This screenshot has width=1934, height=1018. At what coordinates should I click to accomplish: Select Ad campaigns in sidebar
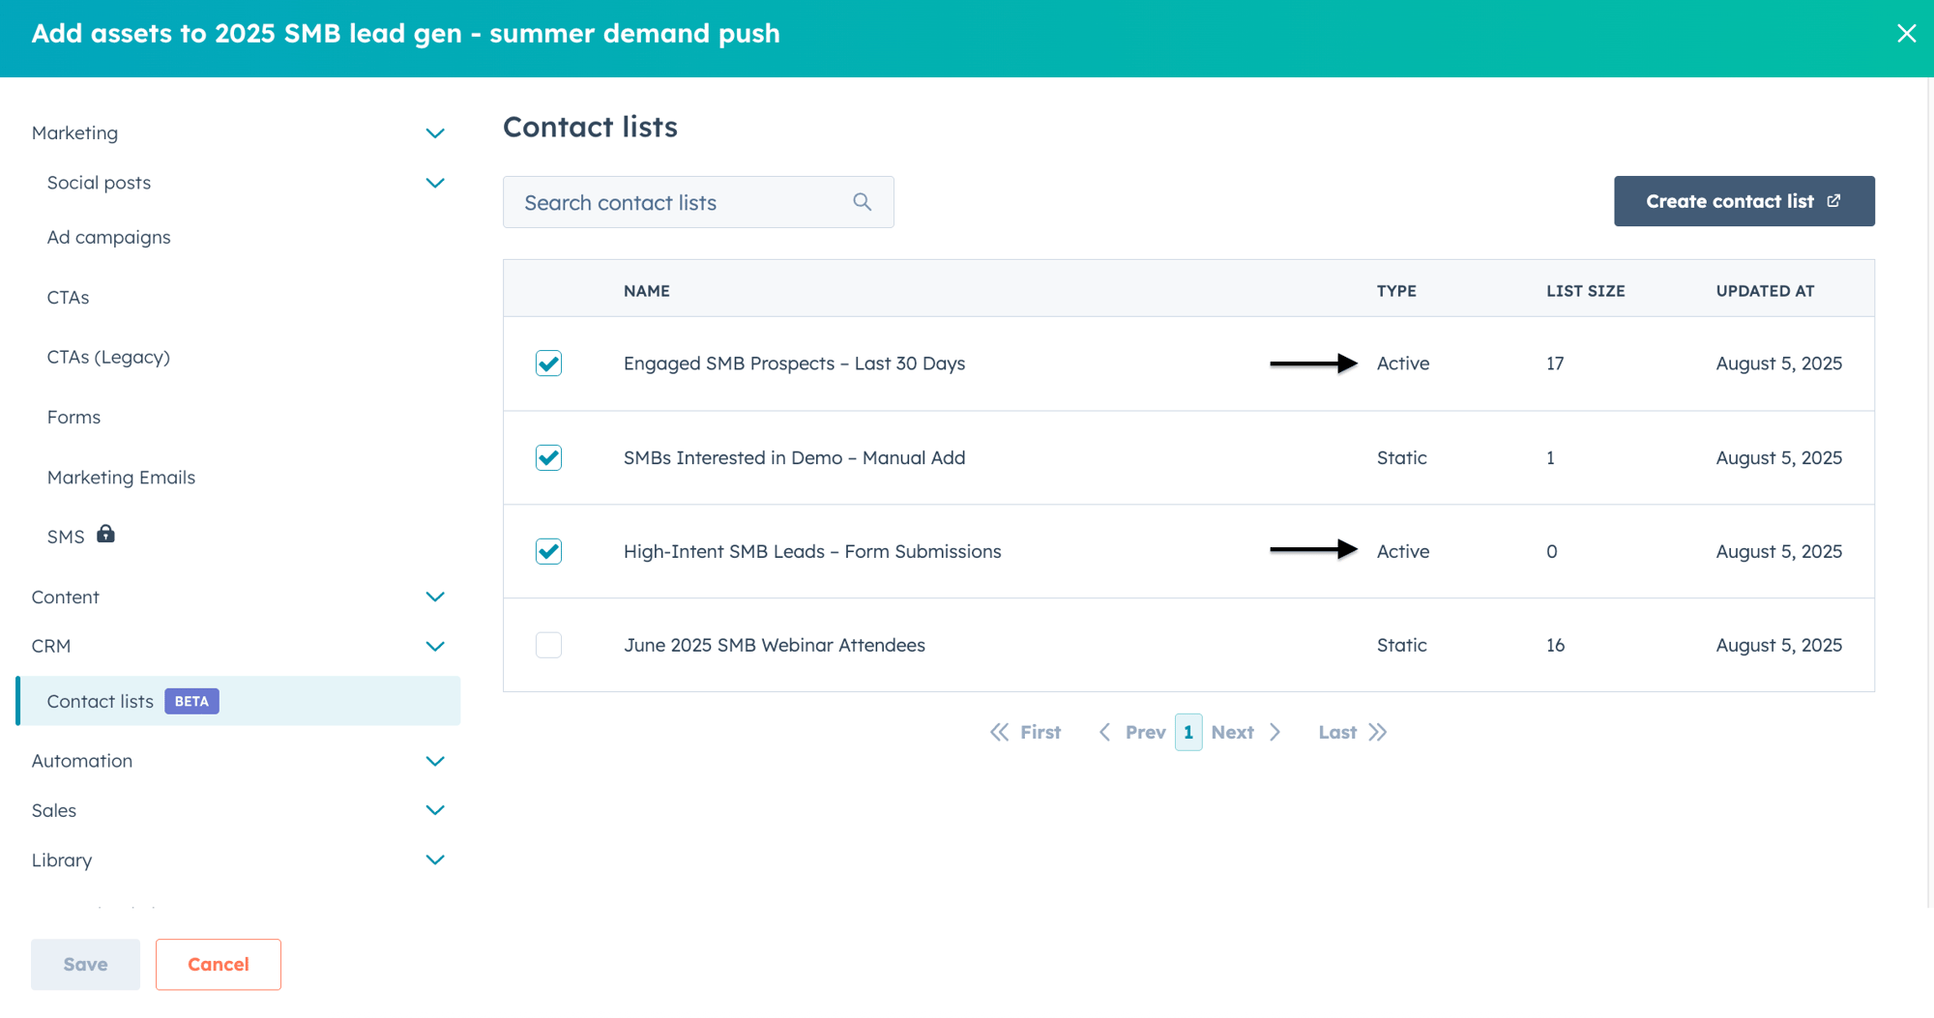pos(108,237)
